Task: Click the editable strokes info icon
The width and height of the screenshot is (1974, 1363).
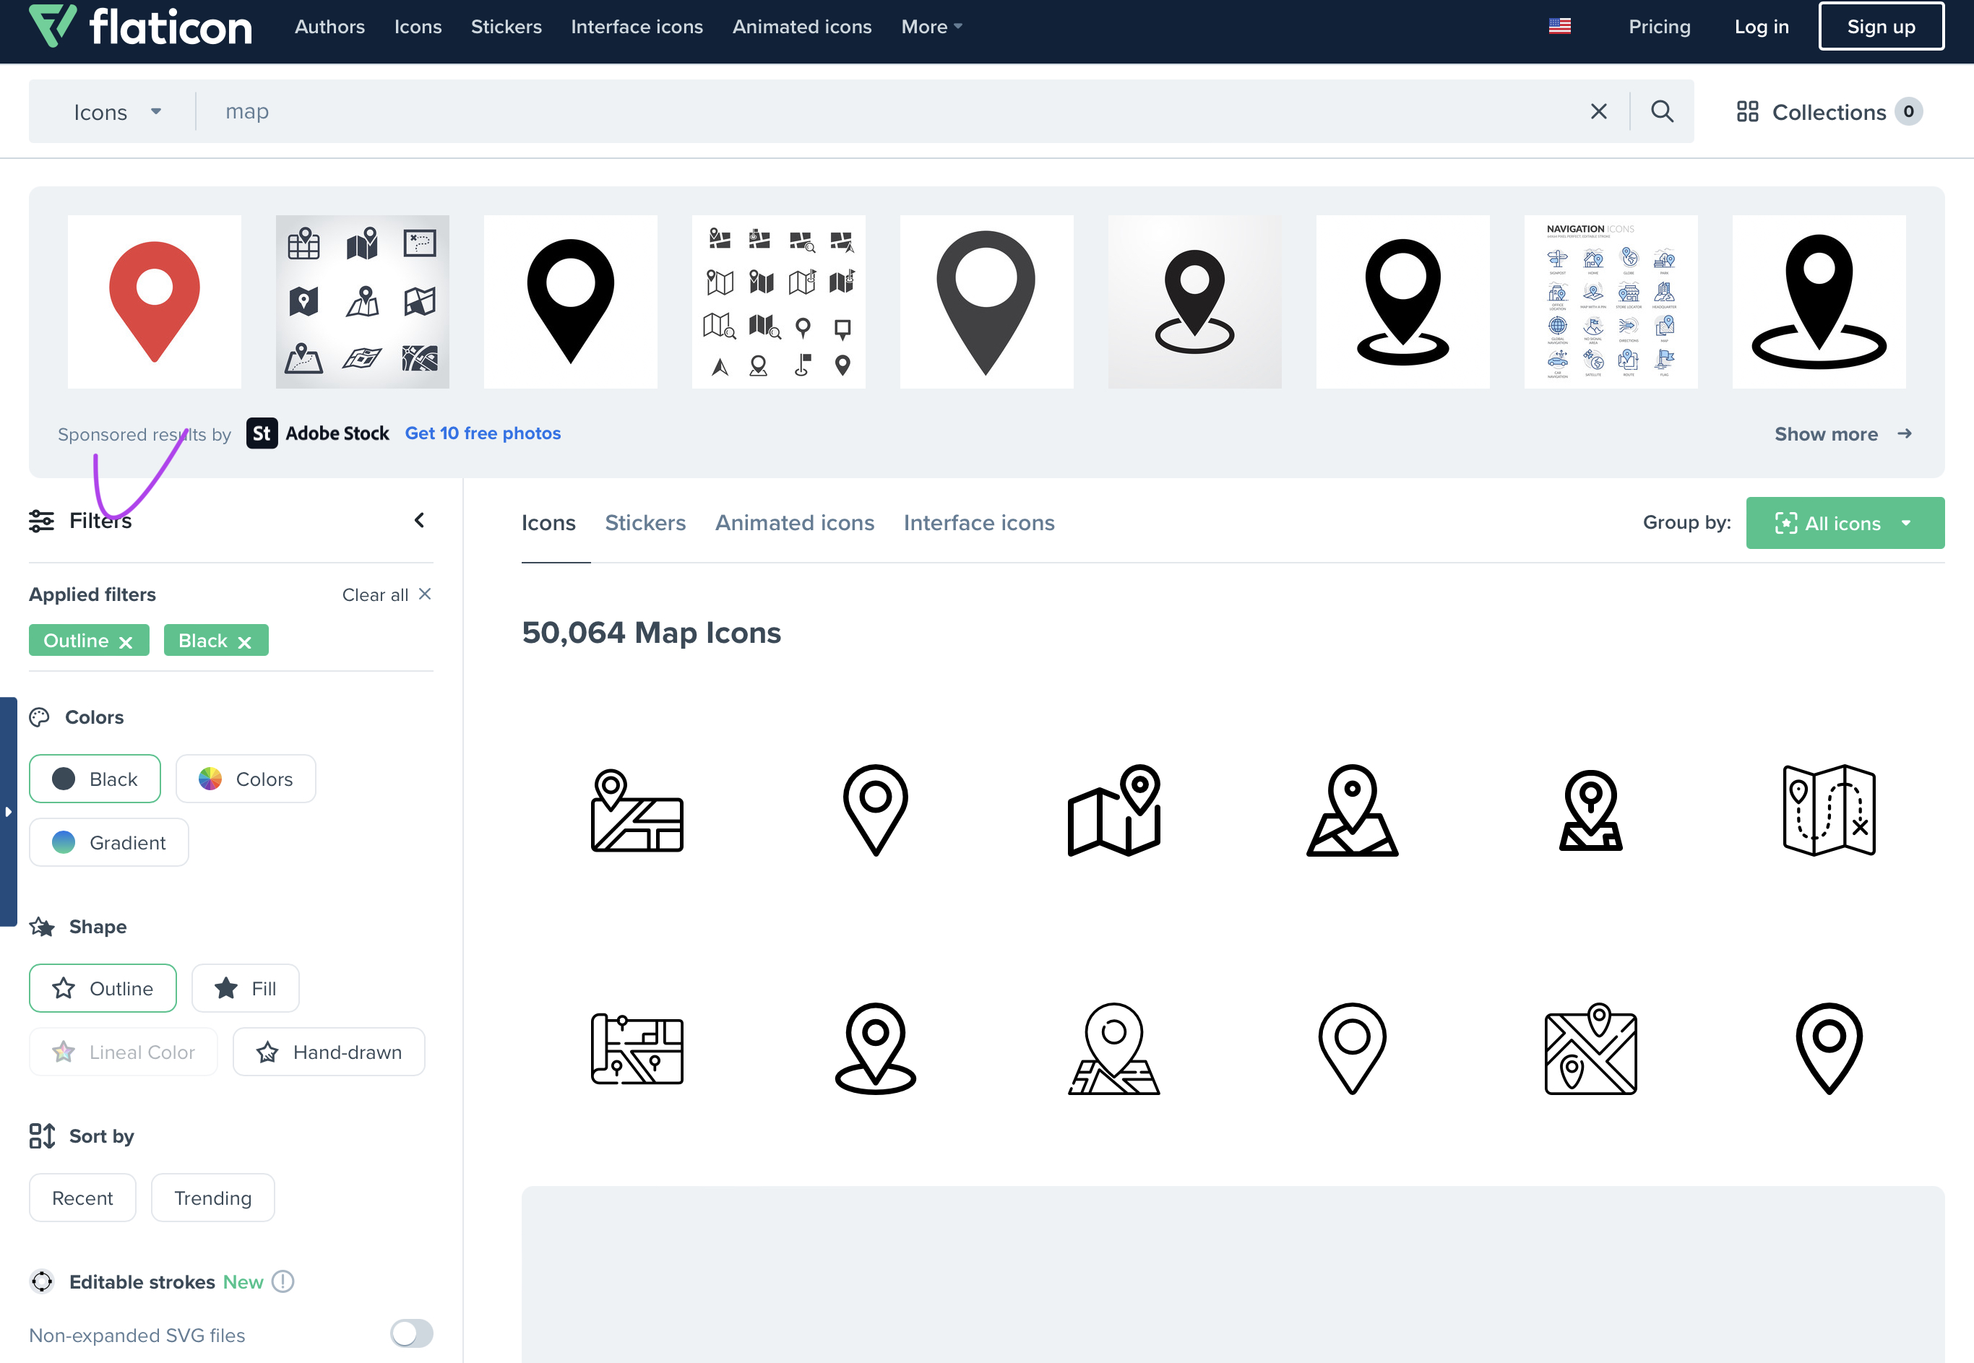Action: point(283,1281)
